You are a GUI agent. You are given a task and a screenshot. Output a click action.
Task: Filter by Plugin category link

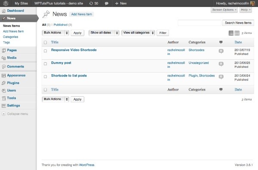[193, 76]
